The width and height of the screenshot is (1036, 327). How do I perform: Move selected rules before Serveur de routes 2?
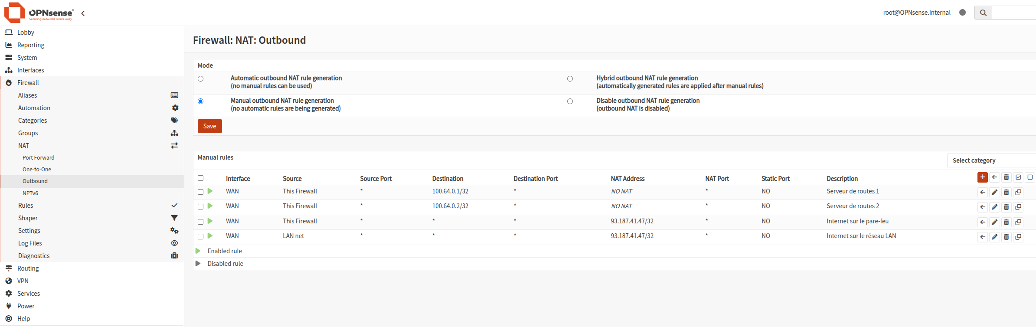click(x=982, y=207)
